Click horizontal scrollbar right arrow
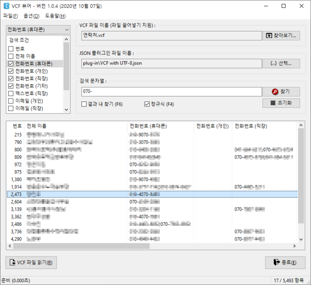The width and height of the screenshot is (311, 285). 295,246
